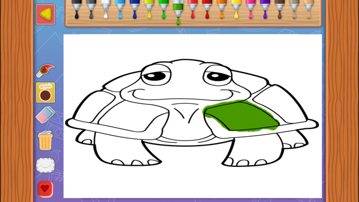Click the trash can to clear drawing
The width and height of the screenshot is (359, 202).
(45, 140)
